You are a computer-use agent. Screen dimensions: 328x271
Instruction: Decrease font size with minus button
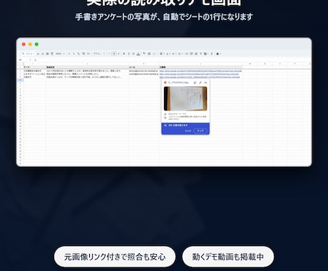click(109, 53)
